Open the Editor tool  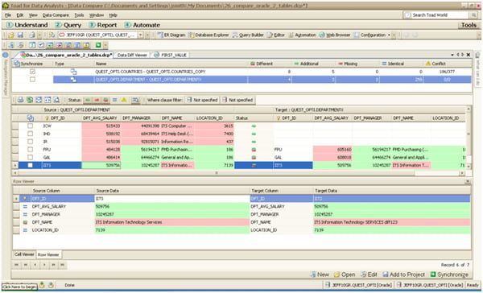coord(276,35)
